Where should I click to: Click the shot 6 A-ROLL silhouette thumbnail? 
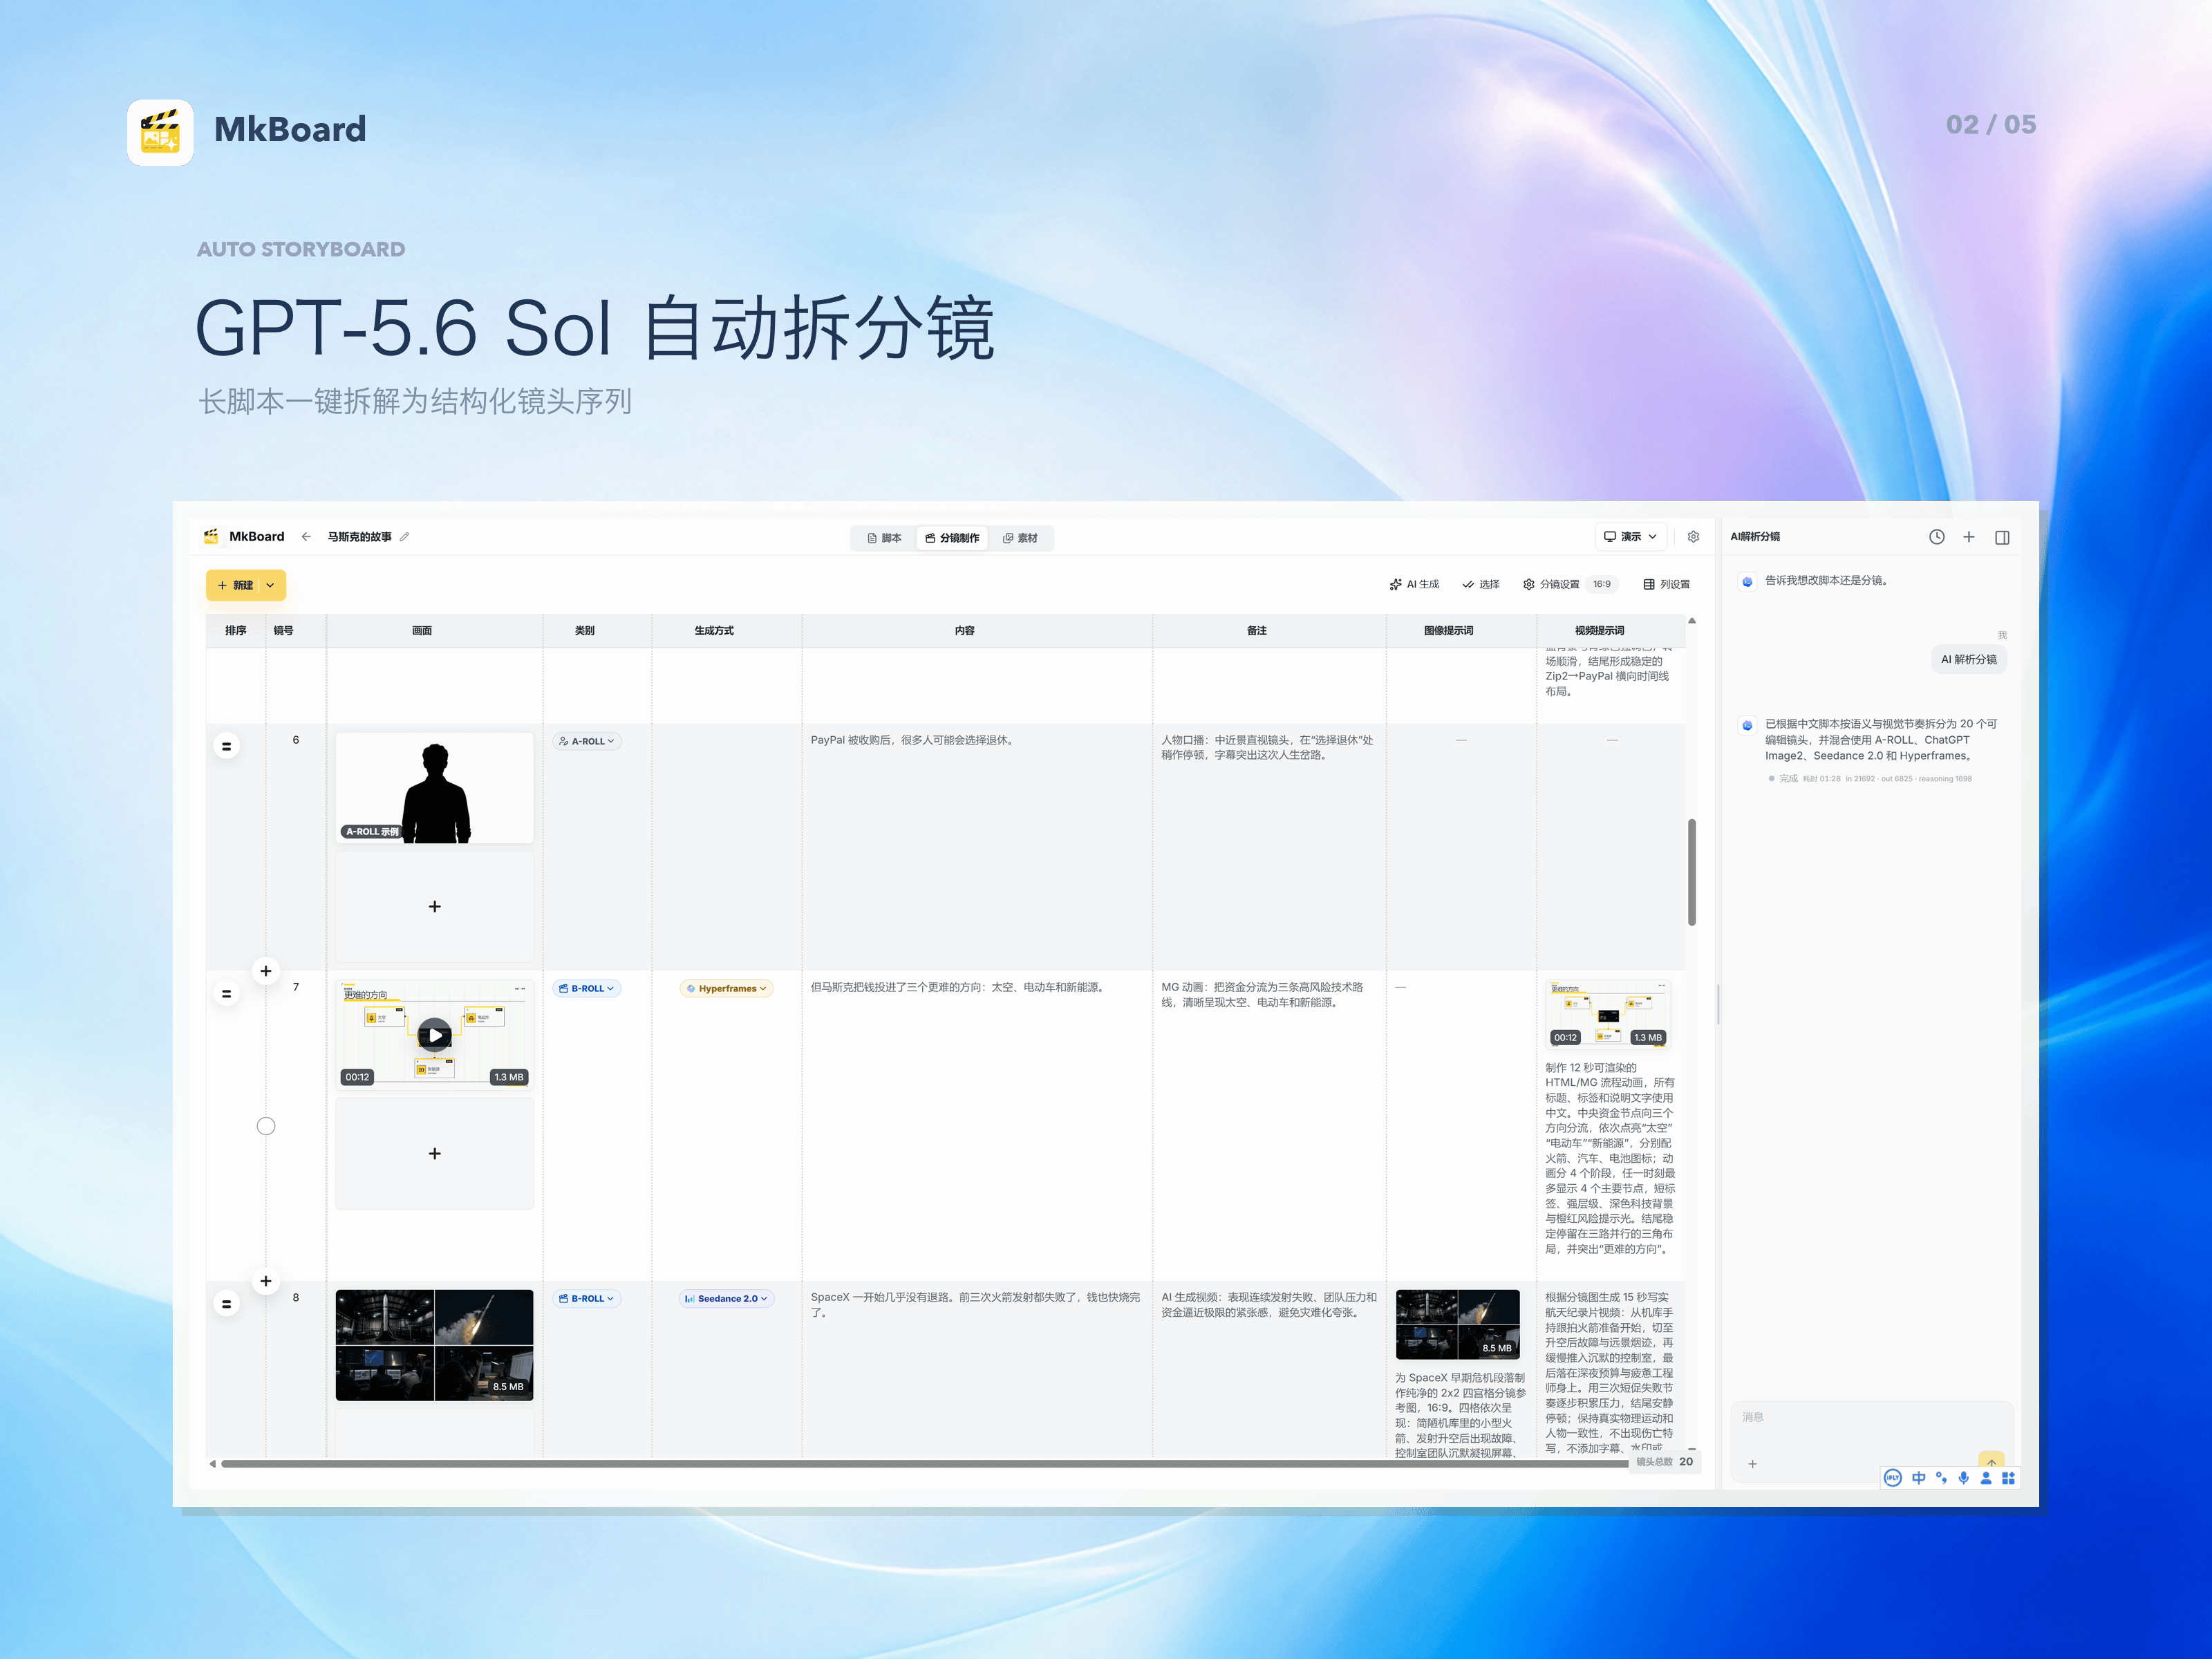434,788
